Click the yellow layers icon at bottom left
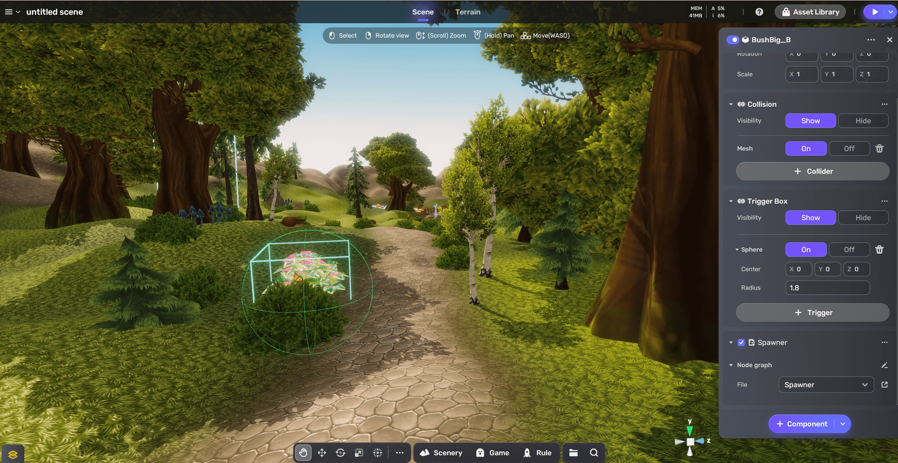Viewport: 898px width, 463px height. click(13, 454)
